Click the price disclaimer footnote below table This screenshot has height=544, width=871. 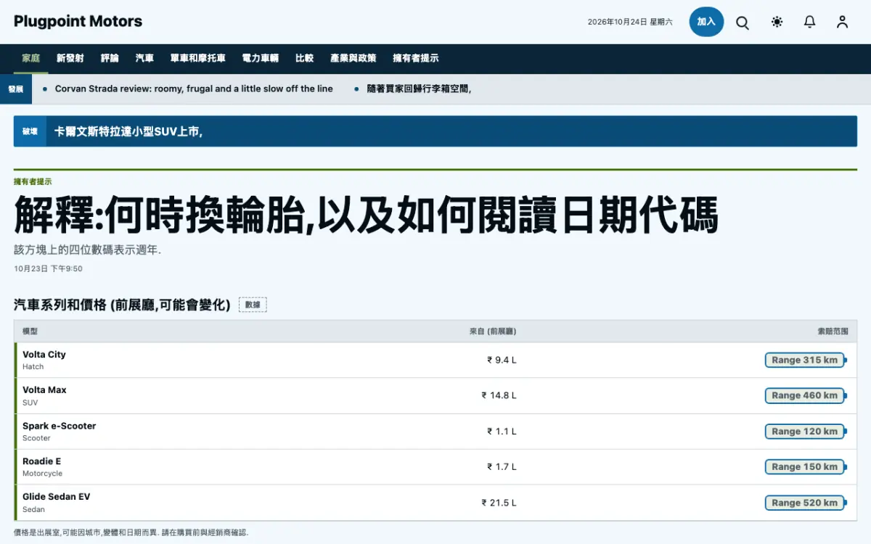click(131, 532)
